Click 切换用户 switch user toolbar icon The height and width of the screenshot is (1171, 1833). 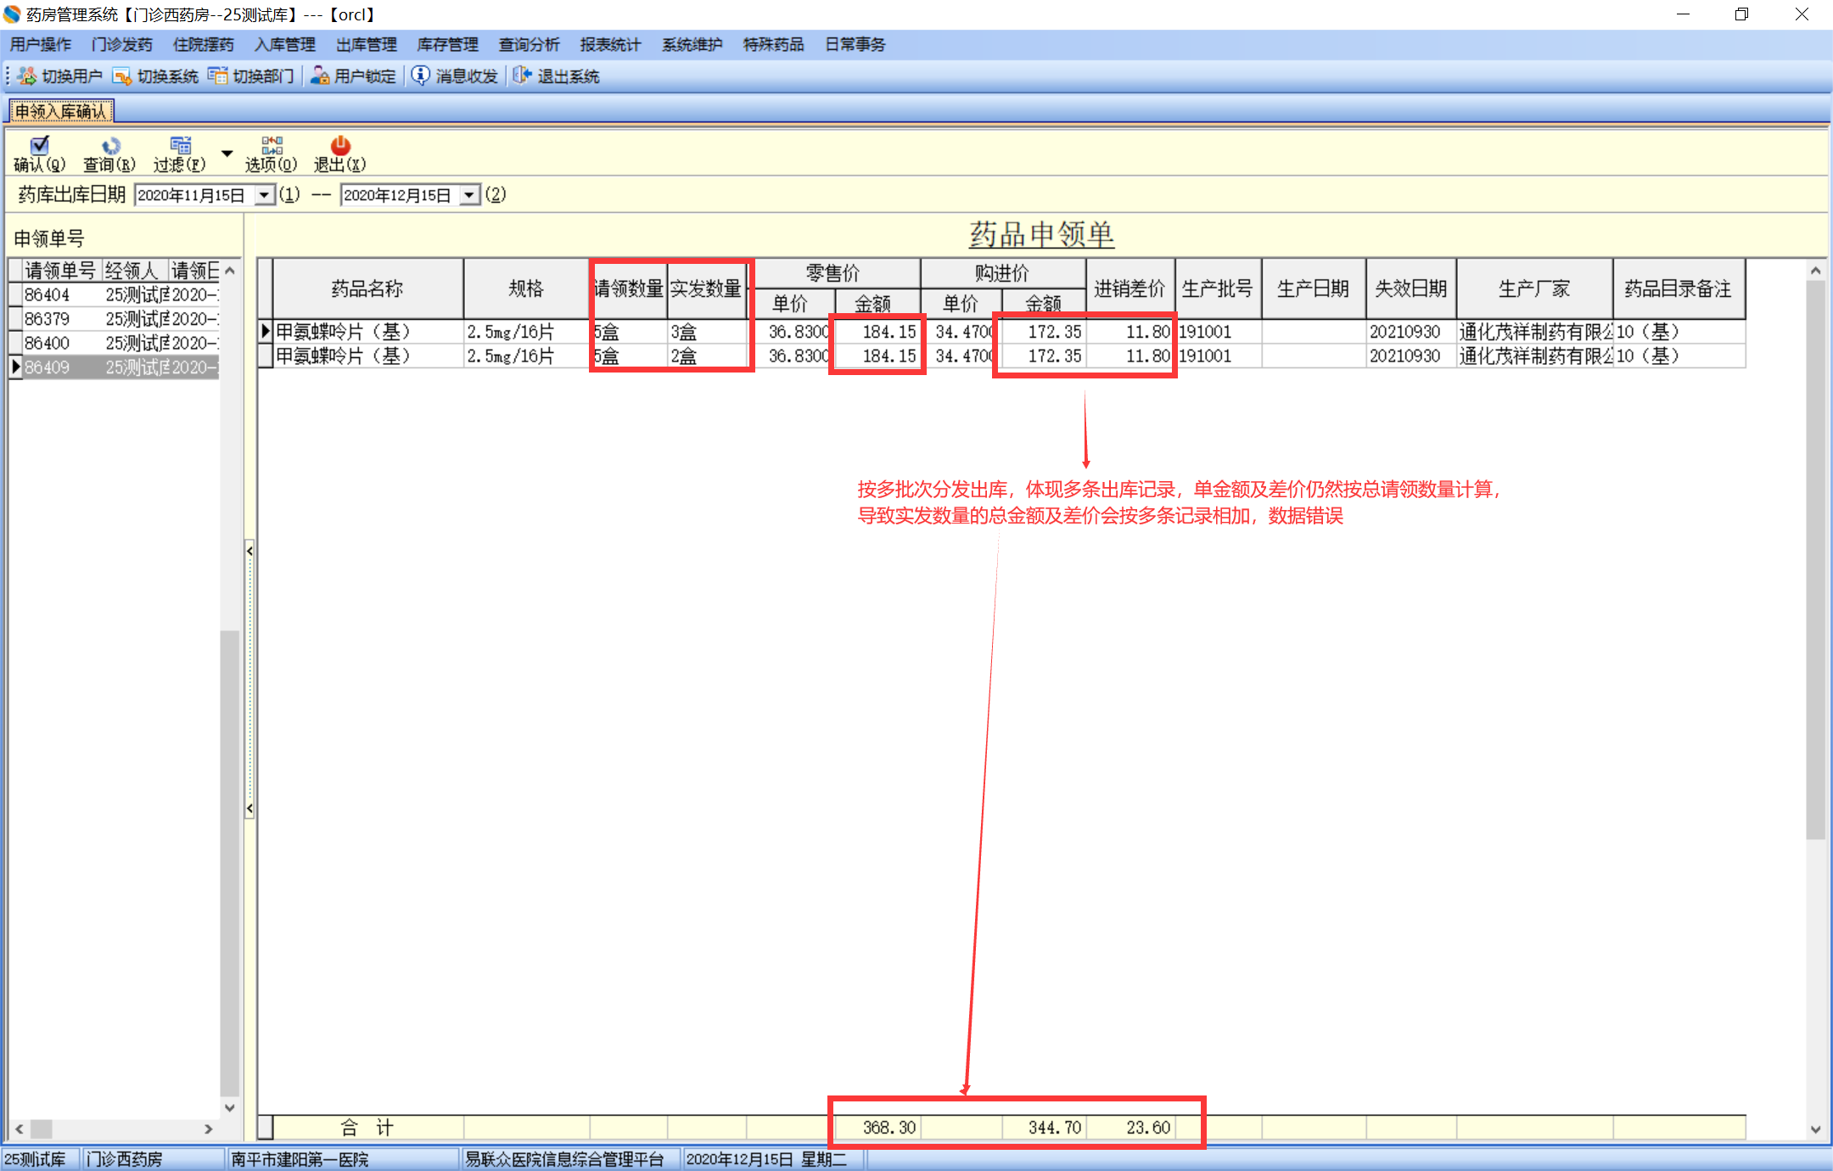point(27,76)
